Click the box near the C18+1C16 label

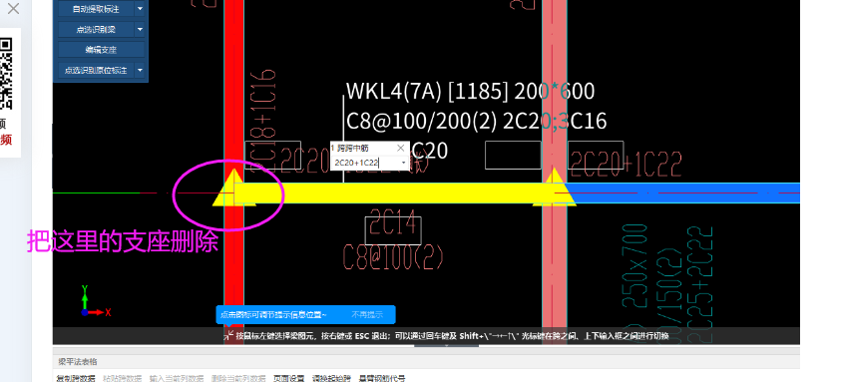pyautogui.click(x=272, y=155)
